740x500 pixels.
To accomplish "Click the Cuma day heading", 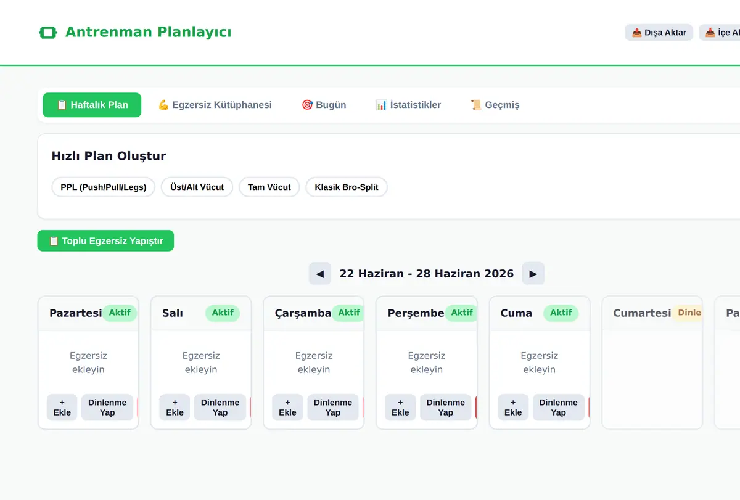I will pyautogui.click(x=516, y=313).
